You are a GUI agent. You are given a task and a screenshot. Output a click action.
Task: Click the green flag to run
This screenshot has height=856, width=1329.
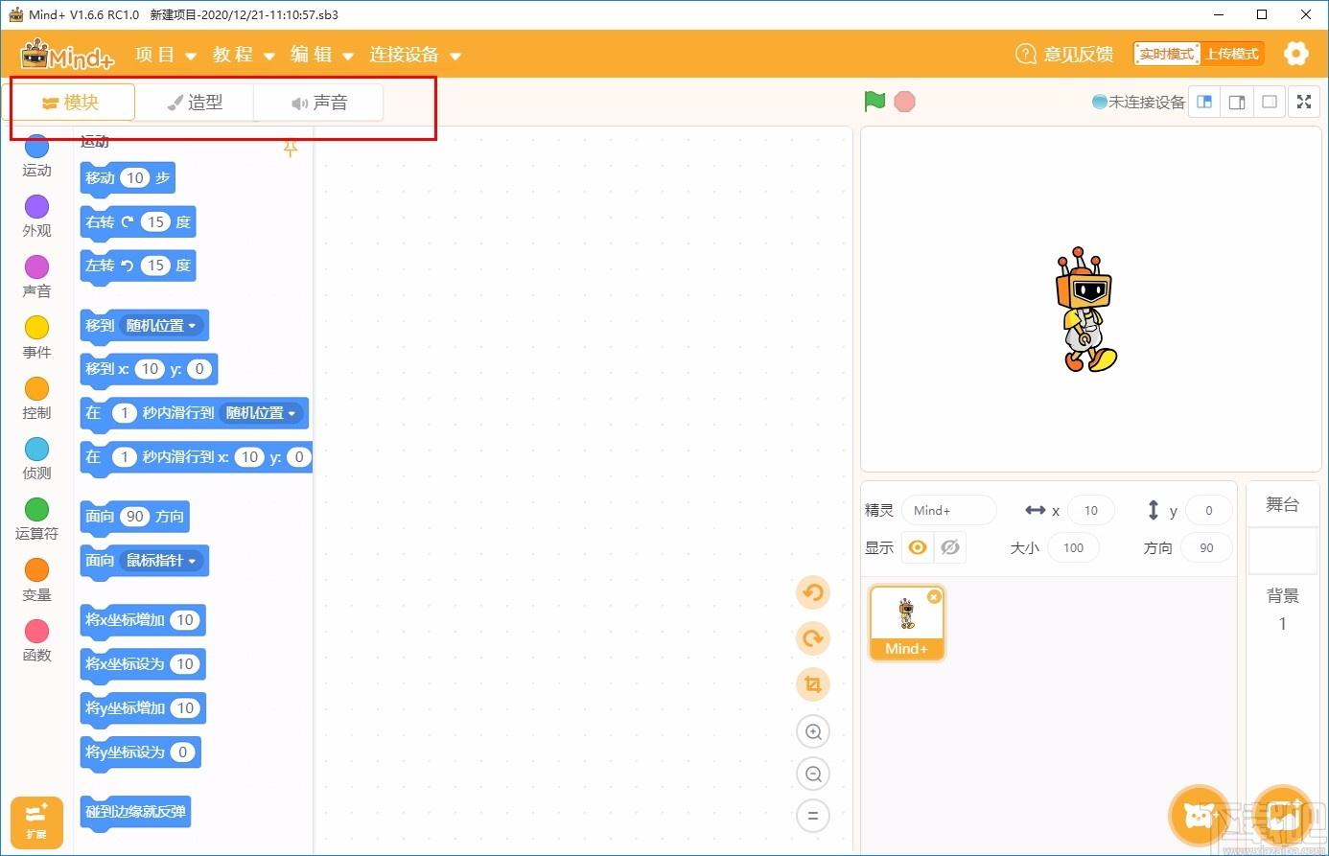coord(874,102)
